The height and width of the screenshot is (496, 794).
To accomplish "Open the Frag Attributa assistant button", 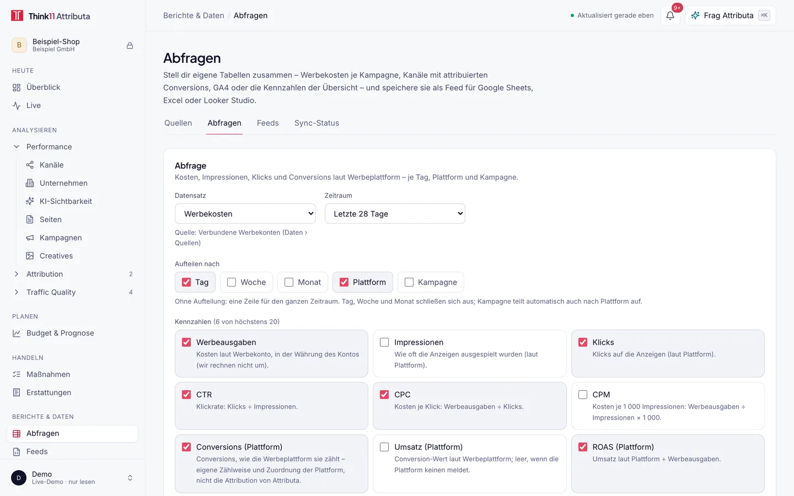I will (x=731, y=15).
